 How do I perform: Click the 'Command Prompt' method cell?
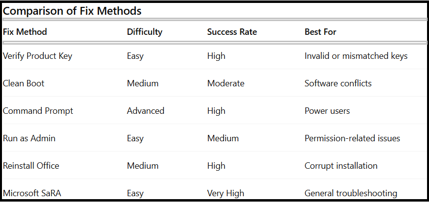[38, 111]
